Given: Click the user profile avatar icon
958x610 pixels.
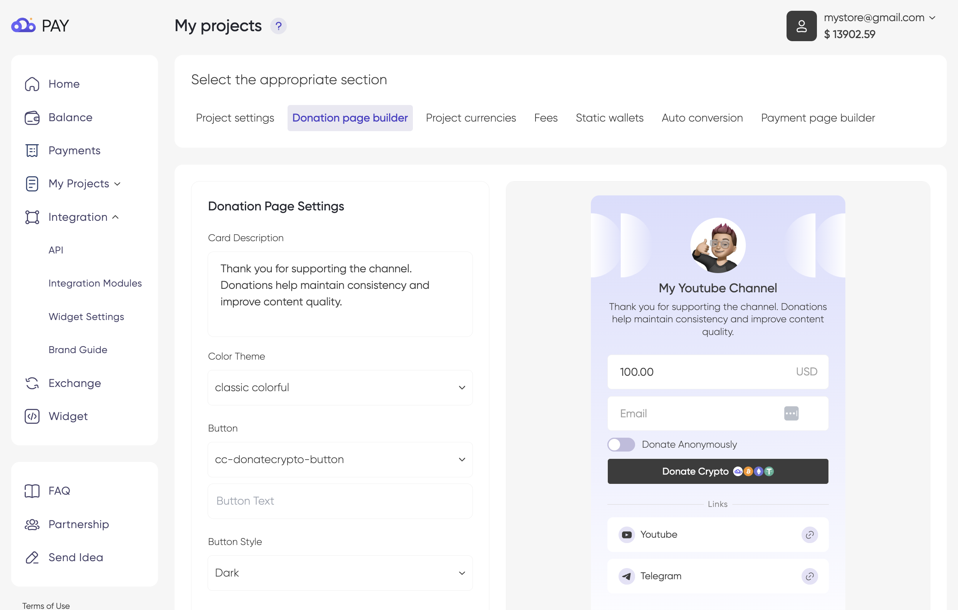Looking at the screenshot, I should 801,26.
